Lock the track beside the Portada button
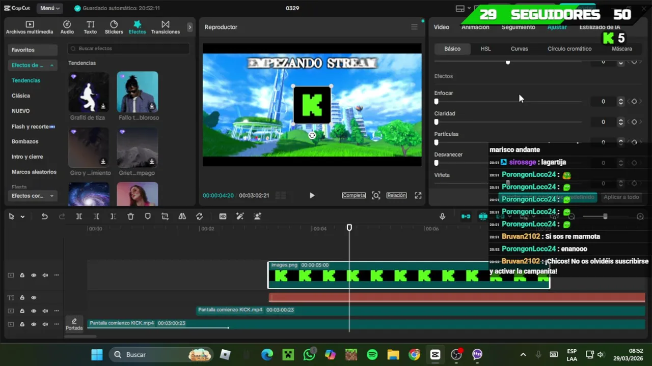The width and height of the screenshot is (652, 366). click(22, 324)
